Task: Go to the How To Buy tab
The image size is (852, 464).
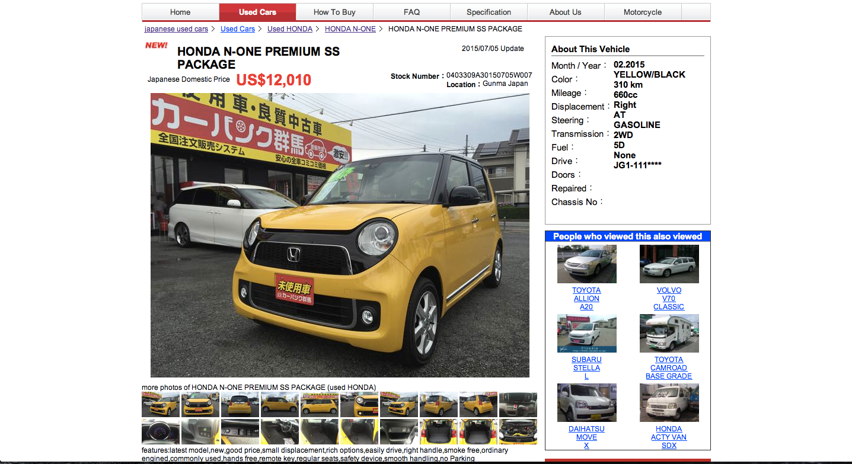Action: point(334,12)
